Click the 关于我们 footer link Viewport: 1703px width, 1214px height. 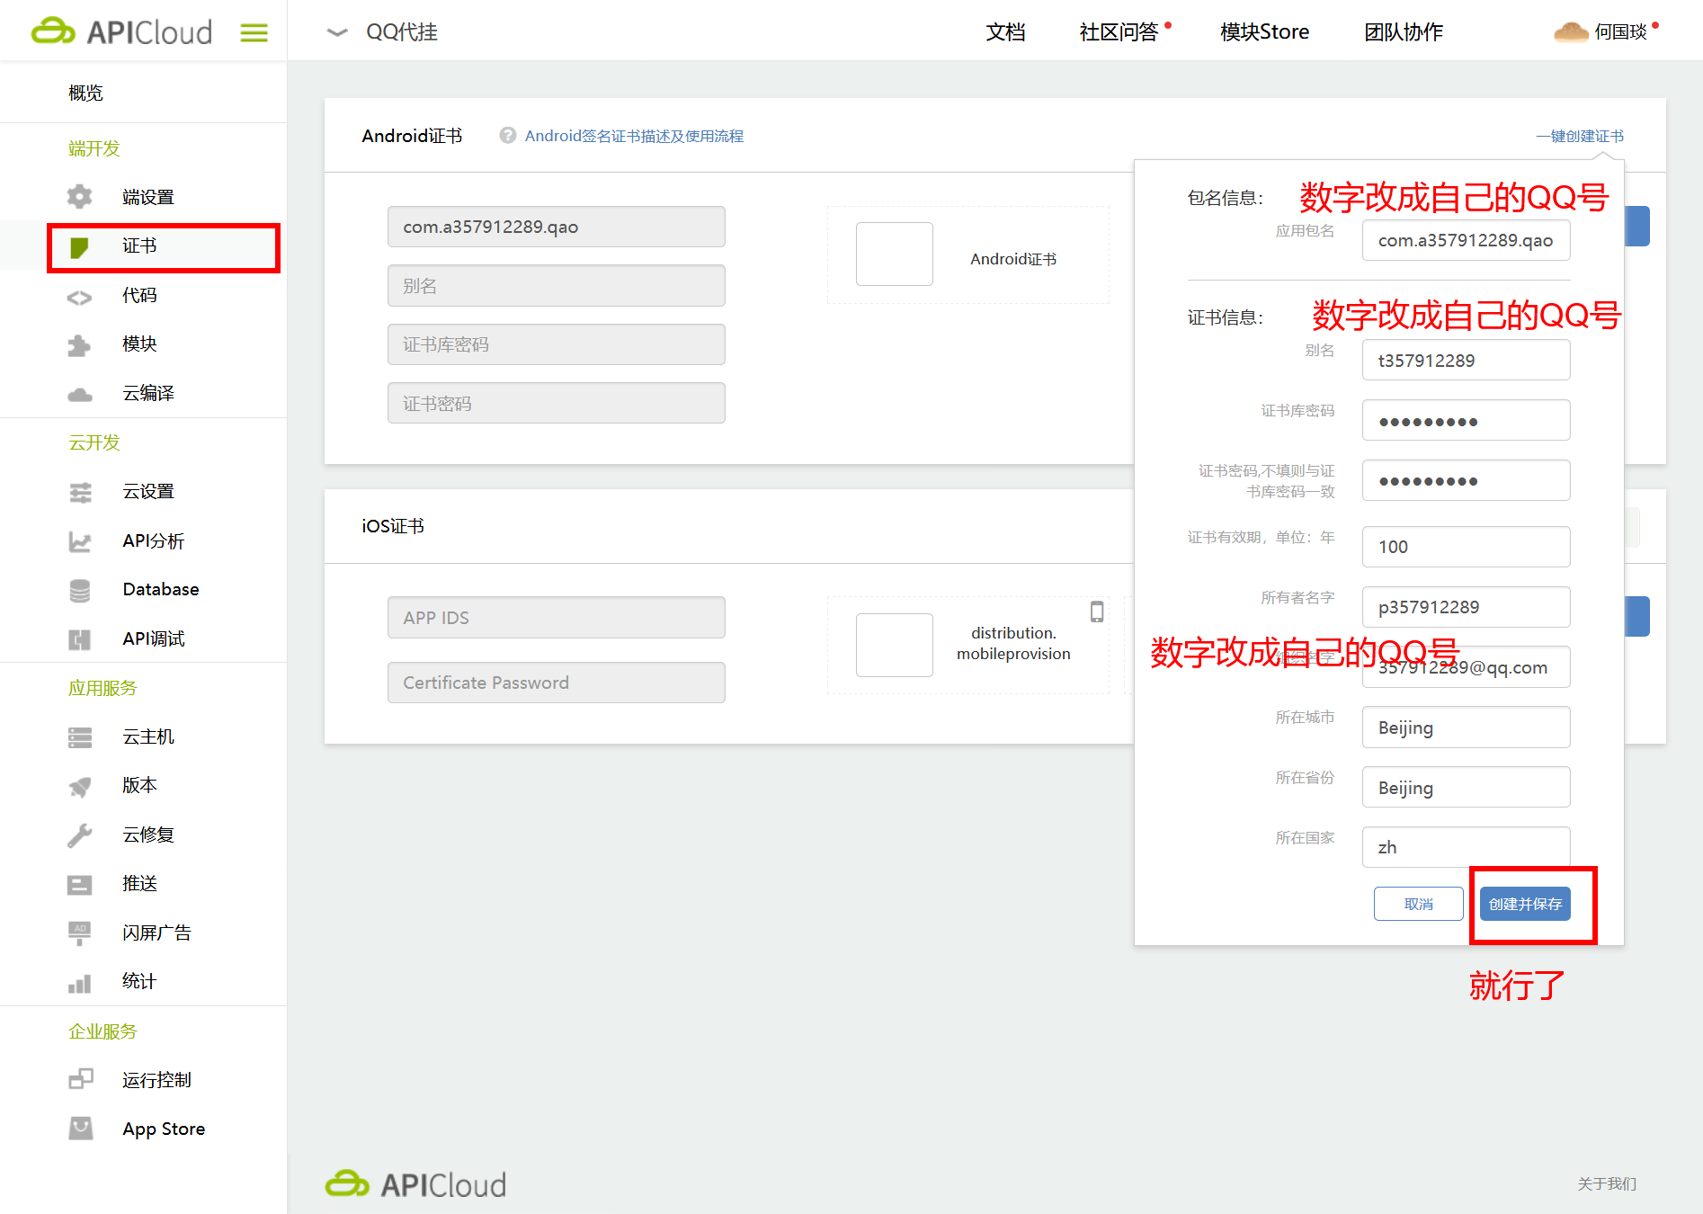click(x=1607, y=1183)
